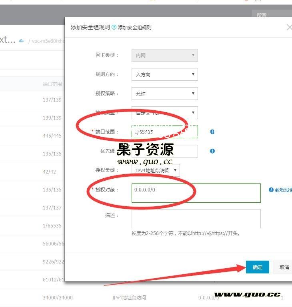Viewport: 292px width, 307px height.
Task: Click the 授权对象 field containing 0.0.0.0/0
Action: coord(196,193)
